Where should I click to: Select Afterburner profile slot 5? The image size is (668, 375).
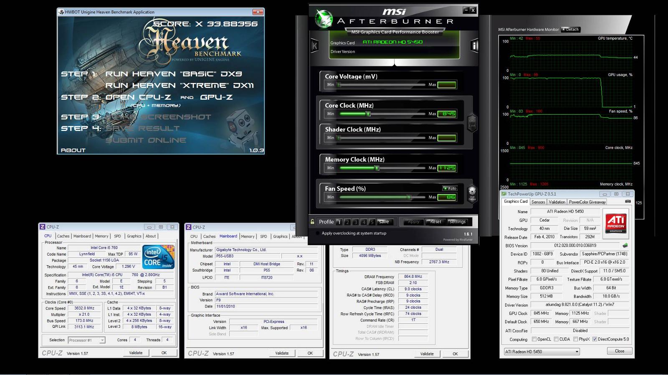point(372,222)
